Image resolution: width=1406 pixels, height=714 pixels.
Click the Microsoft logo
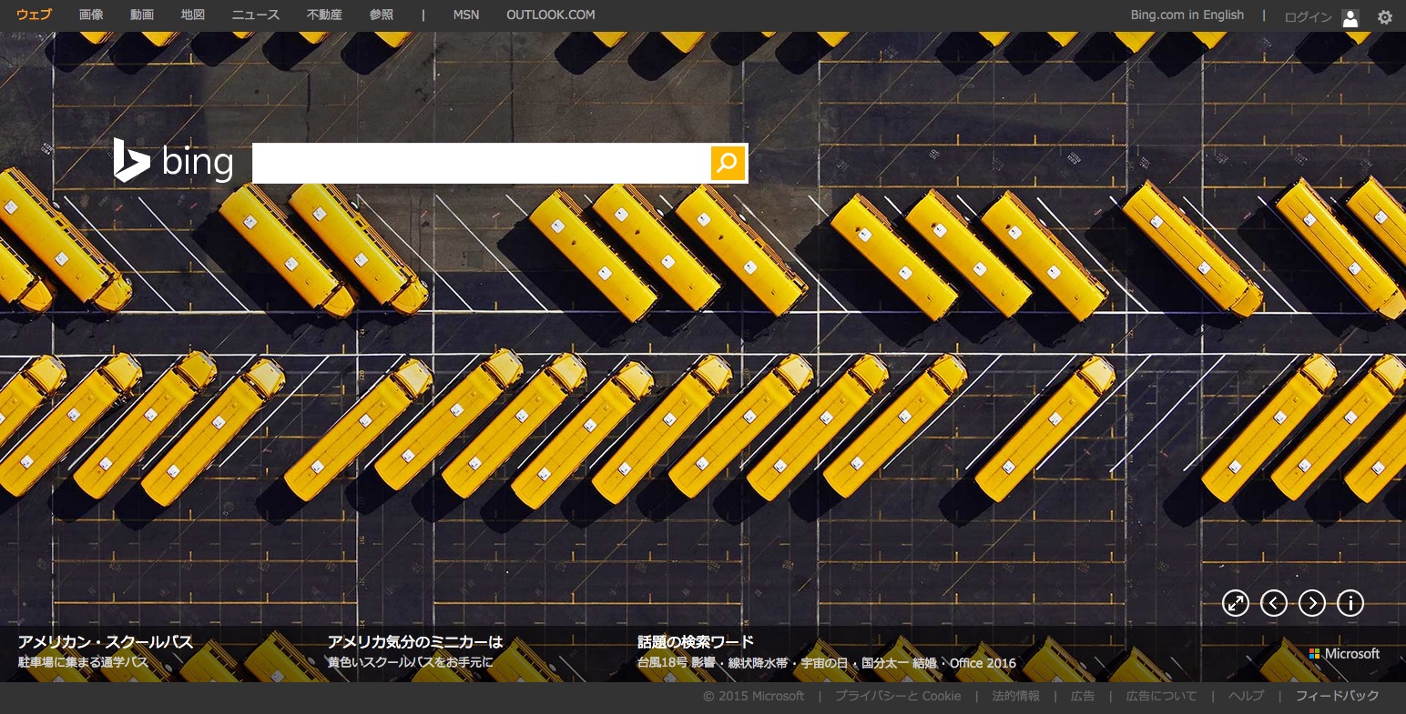tap(1344, 654)
